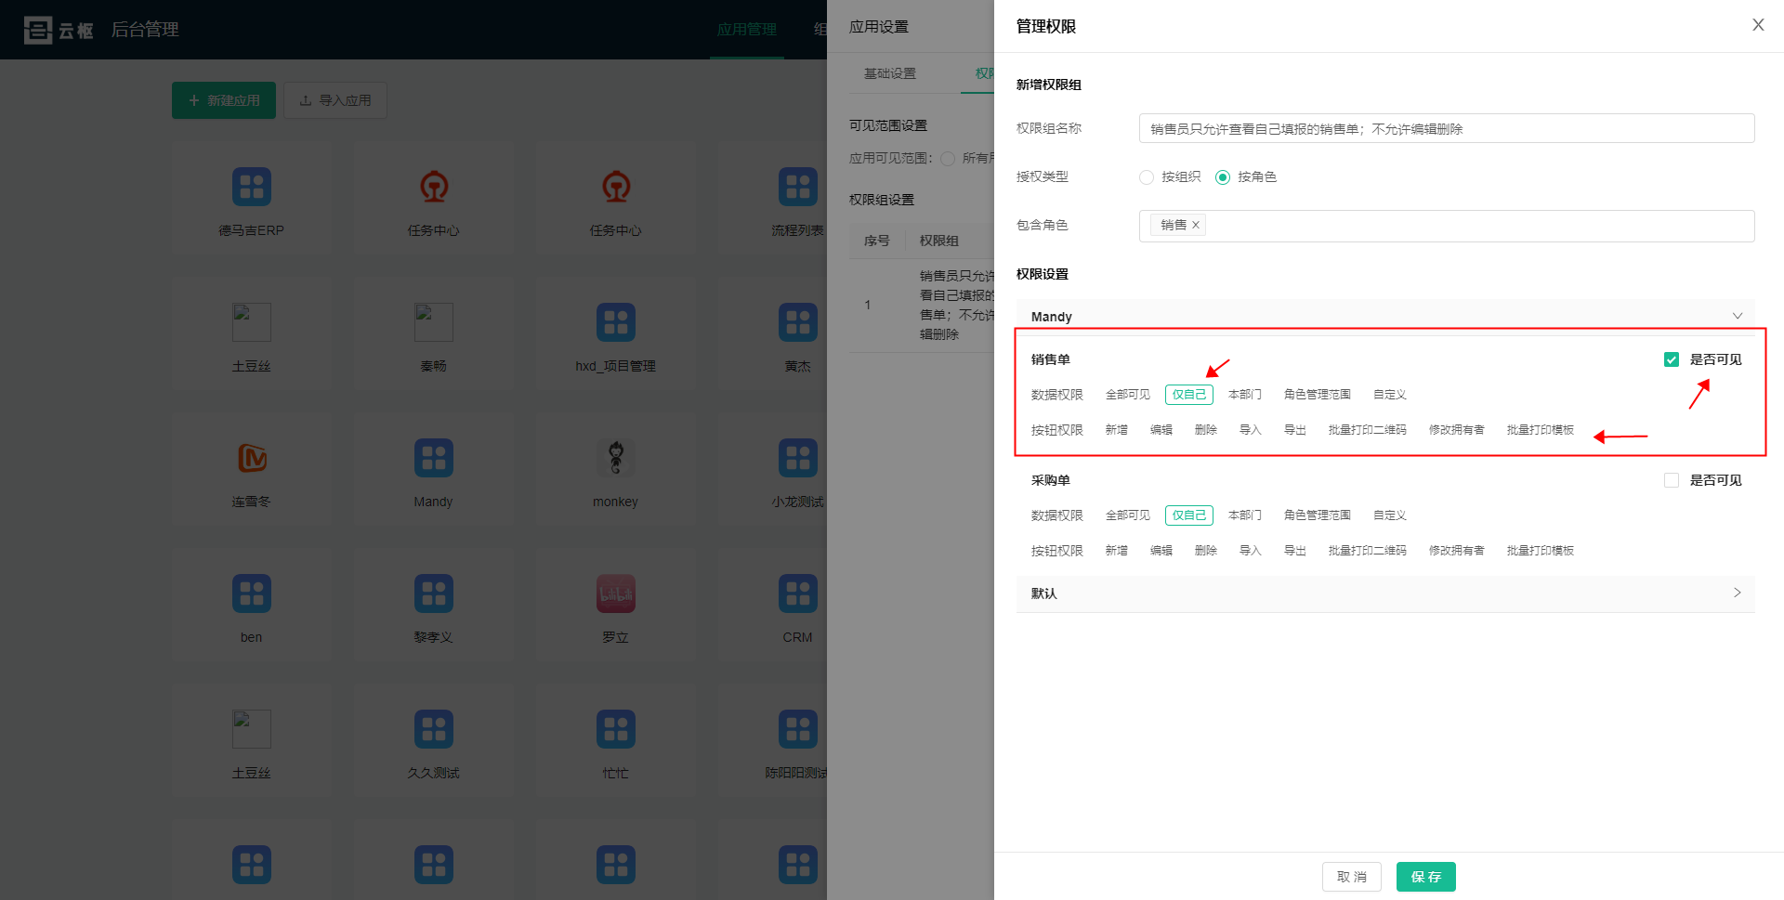This screenshot has height=900, width=1784.
Task: Click the 后台管理 header title
Action: pyautogui.click(x=145, y=30)
